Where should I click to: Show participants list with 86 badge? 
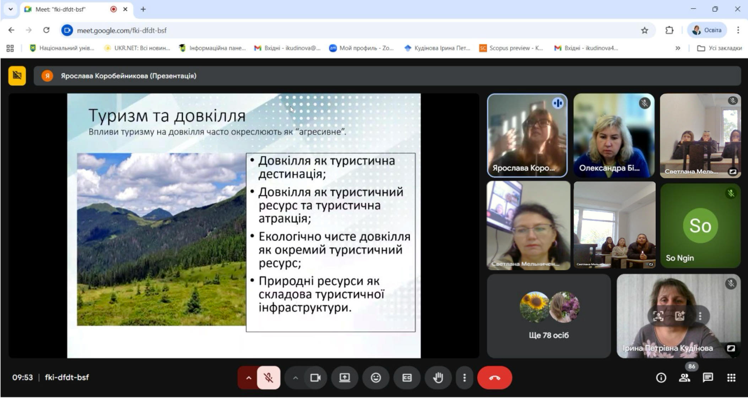pos(684,377)
